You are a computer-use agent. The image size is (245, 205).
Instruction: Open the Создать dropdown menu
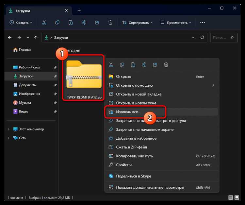(x=21, y=23)
